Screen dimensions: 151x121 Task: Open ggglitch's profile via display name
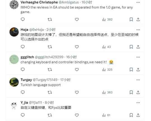click(27, 57)
